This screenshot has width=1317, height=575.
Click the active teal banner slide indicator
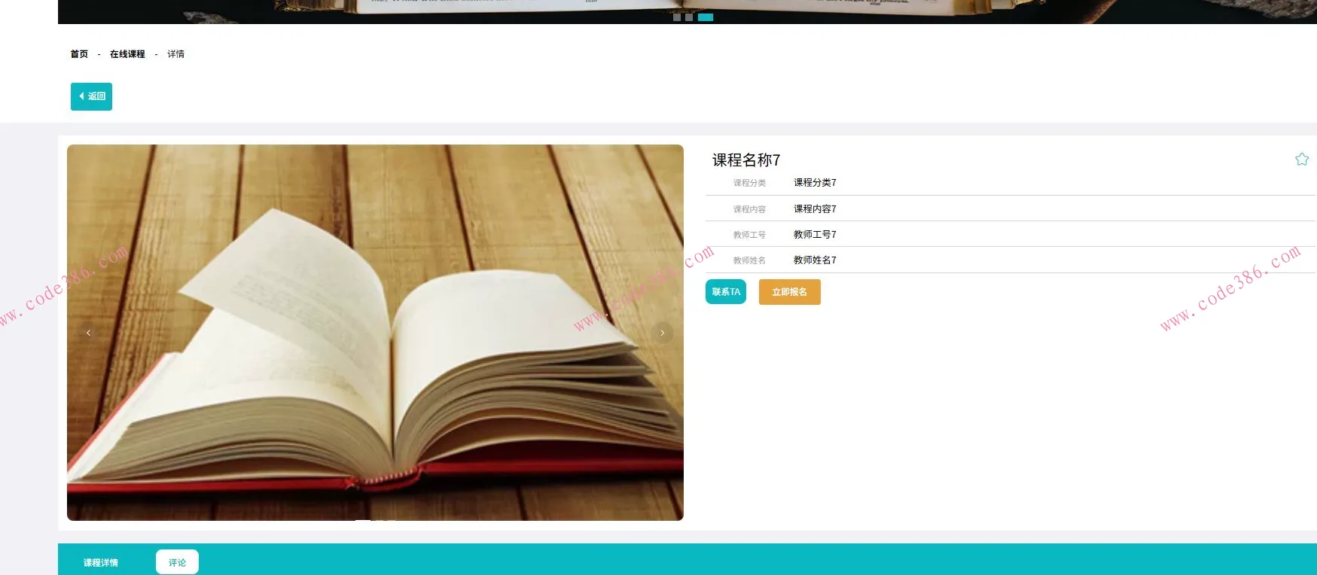point(706,17)
